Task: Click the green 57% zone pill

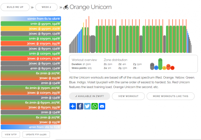Action: coord(160,64)
